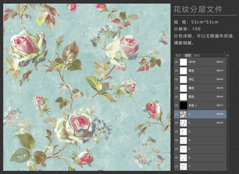The image size is (239, 174).
Task: Click thumbnail of highlighted channel 1
Action: (x=183, y=114)
